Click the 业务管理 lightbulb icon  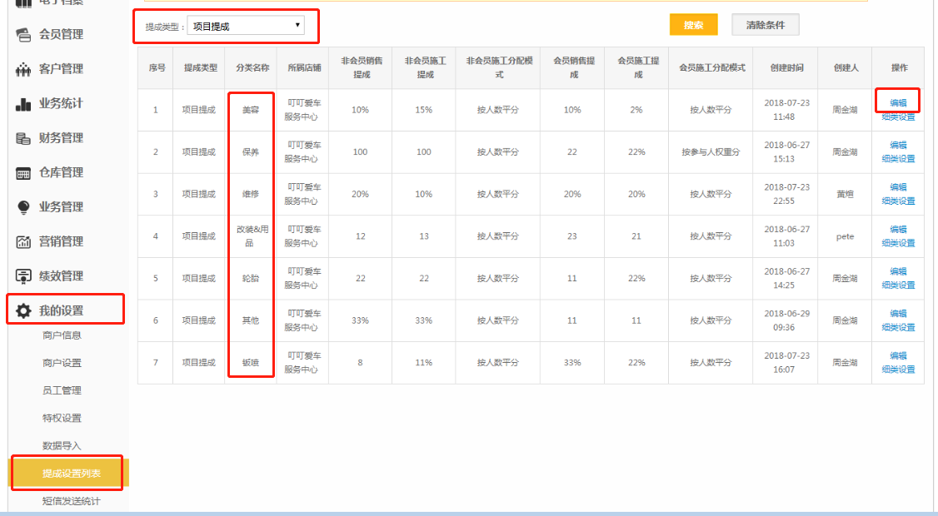24,207
